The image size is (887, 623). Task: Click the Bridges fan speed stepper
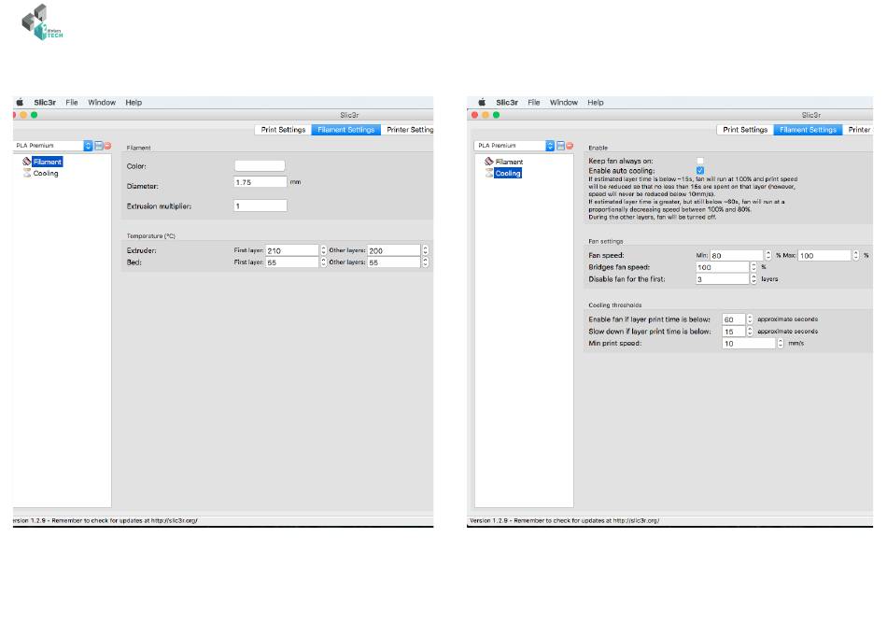click(x=753, y=267)
